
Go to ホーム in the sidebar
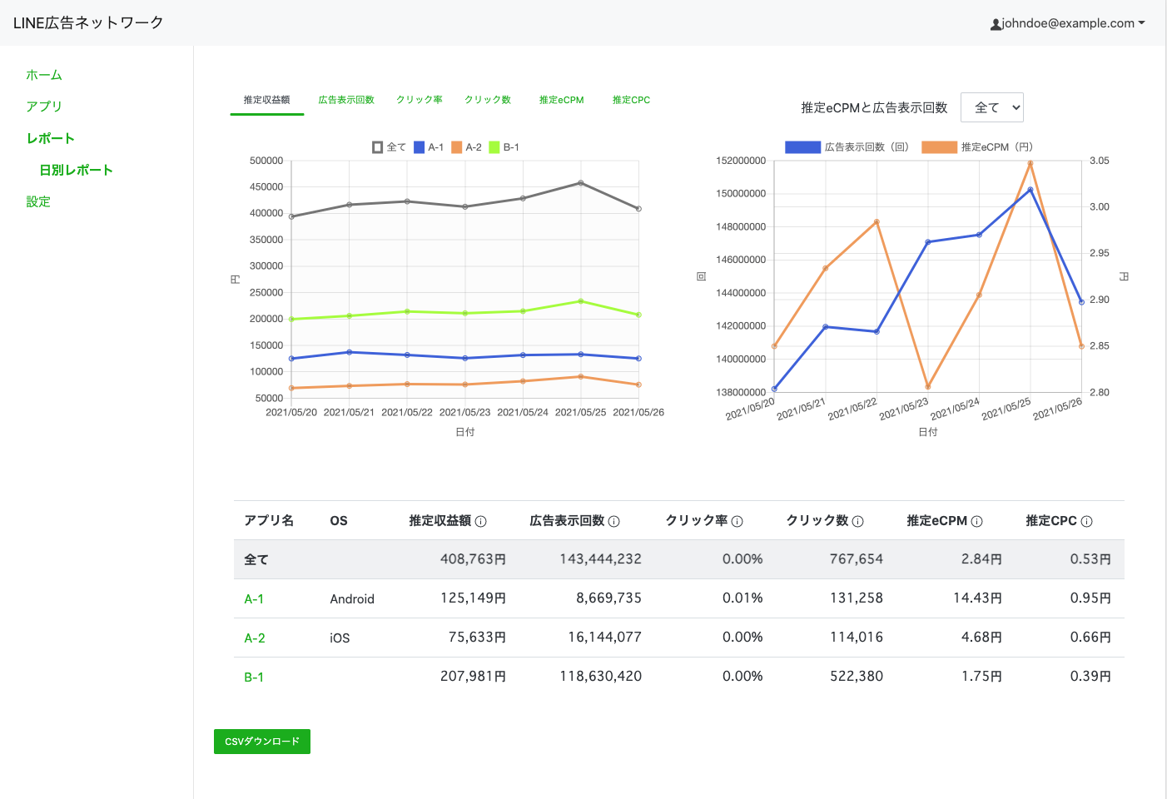[x=44, y=75]
